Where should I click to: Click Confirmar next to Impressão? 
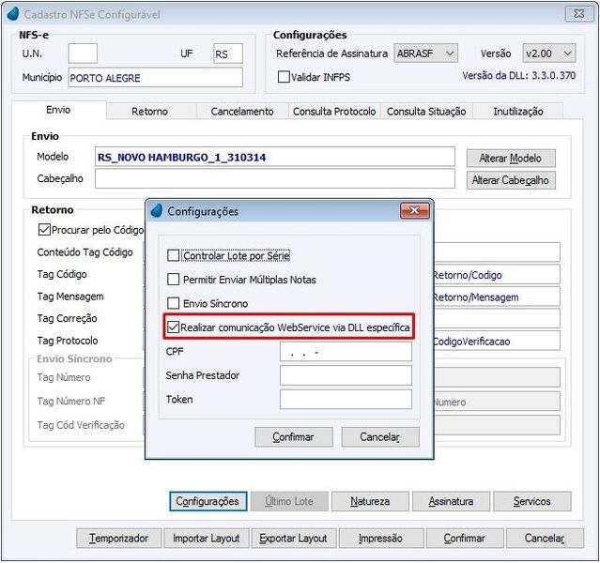coord(465,538)
